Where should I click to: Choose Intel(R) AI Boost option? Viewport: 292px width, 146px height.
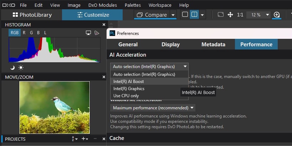click(x=149, y=82)
